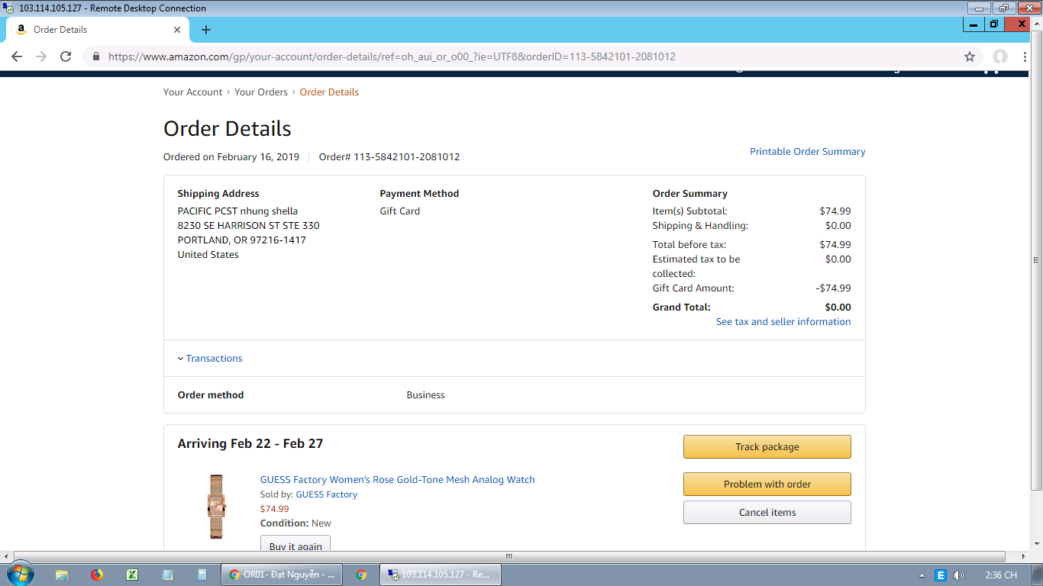Image resolution: width=1043 pixels, height=586 pixels.
Task: Open Printable Order Summary link
Action: (807, 152)
